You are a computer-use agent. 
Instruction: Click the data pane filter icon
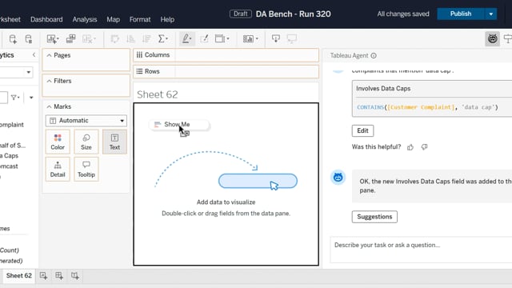(15, 98)
